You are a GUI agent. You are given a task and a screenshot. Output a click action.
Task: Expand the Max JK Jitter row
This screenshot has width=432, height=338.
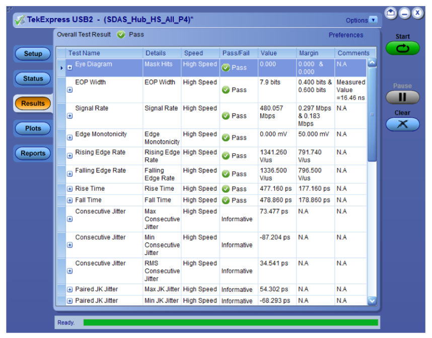69,290
